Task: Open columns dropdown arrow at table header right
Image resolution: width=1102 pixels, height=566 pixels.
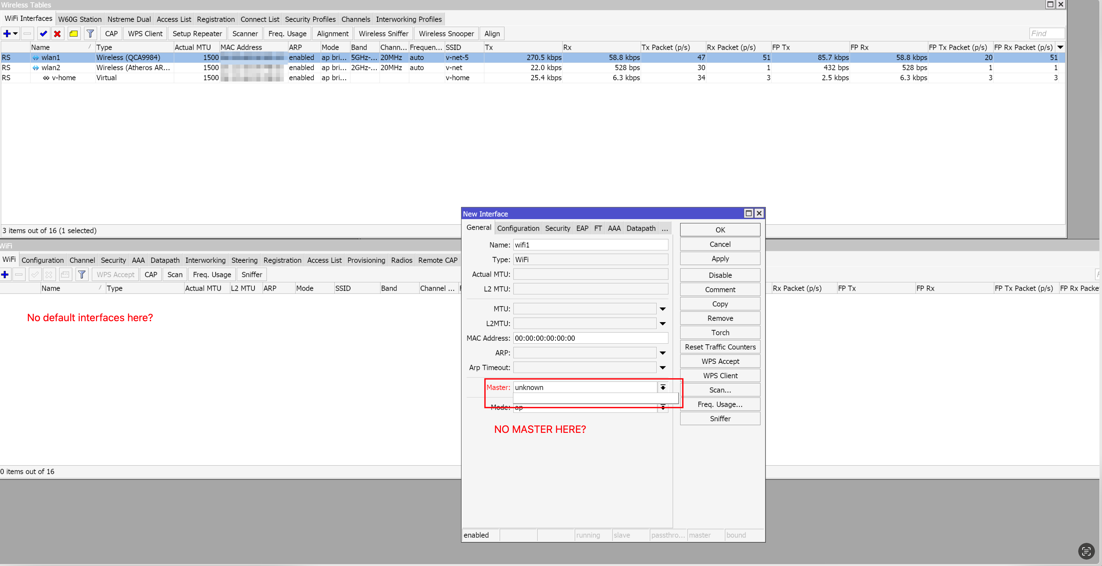Action: tap(1060, 47)
